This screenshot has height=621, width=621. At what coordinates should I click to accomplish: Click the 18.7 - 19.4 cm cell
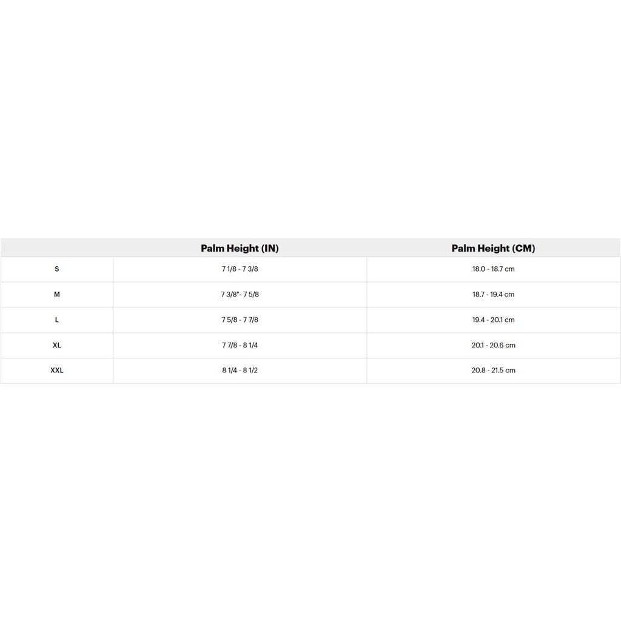point(494,295)
